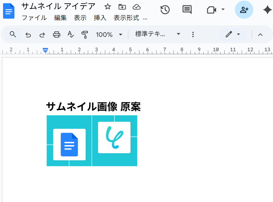This screenshot has height=202, width=273.
Task: Click the search magnifier in toolbar
Action: [x=13, y=34]
